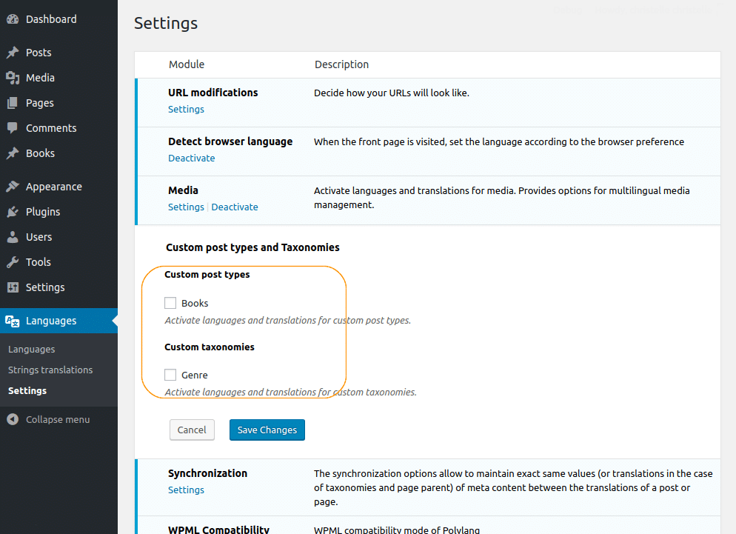
Task: Click the Settings sliders icon in sidebar
Action: point(13,287)
